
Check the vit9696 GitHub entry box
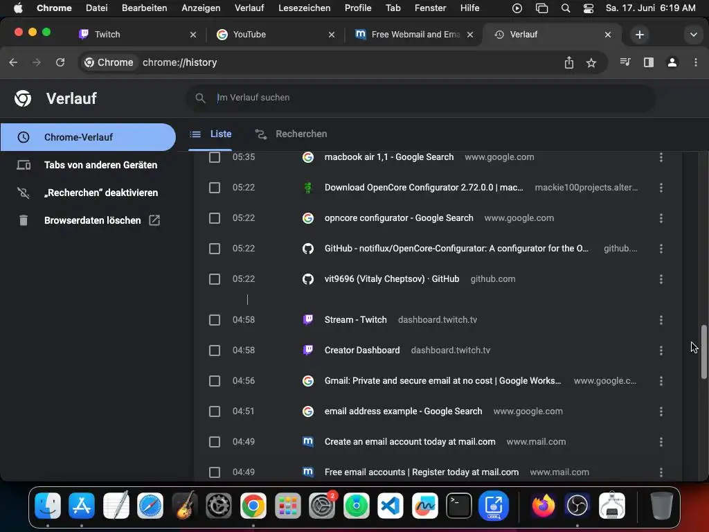pos(215,279)
